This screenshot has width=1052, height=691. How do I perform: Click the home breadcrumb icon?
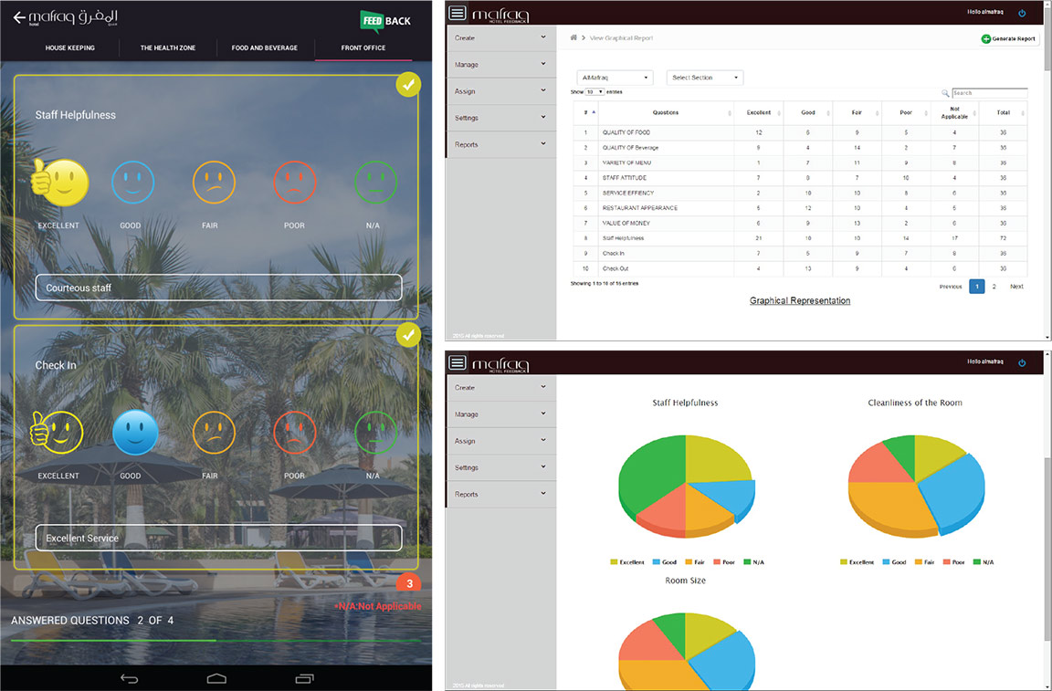(x=573, y=37)
